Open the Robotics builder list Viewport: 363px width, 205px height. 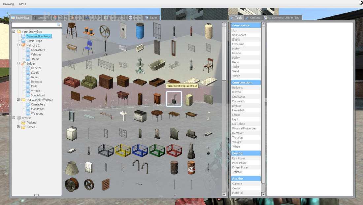(x=36, y=82)
